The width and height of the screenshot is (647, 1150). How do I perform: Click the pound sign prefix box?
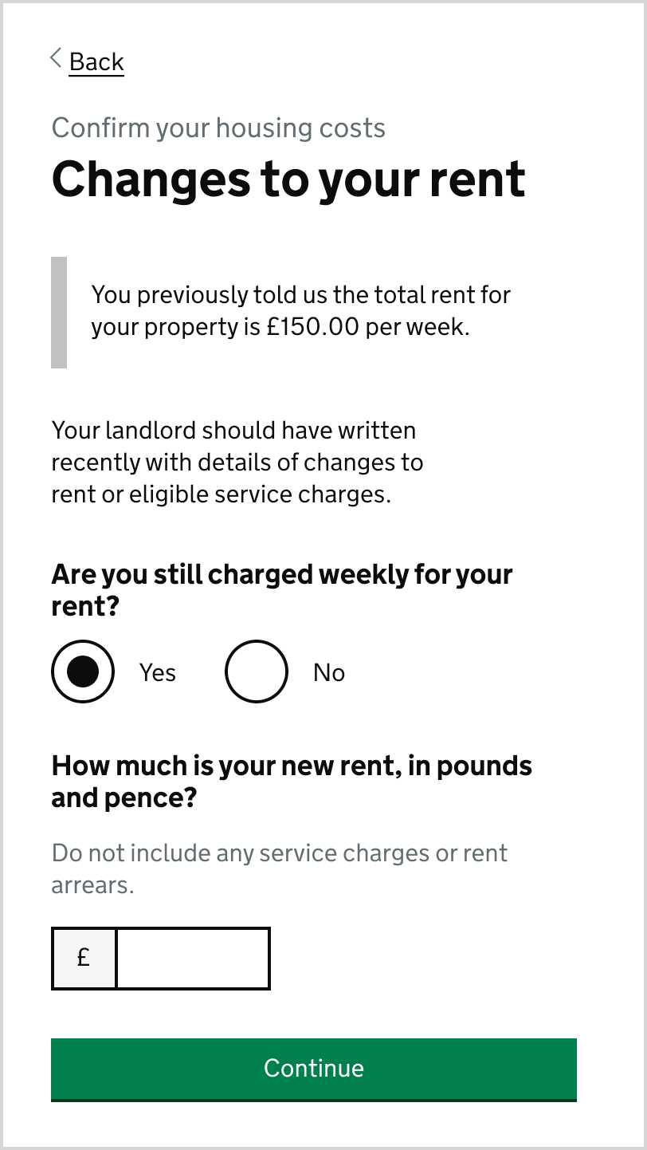[x=84, y=958]
